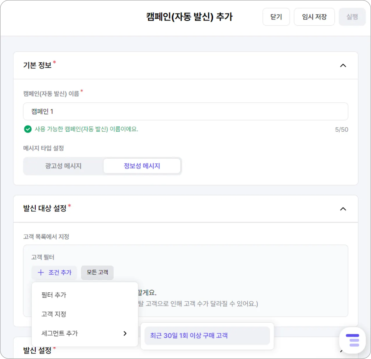Collapse the 기본 정보 section chevron
Image resolution: width=371 pixels, height=359 pixels.
point(343,65)
